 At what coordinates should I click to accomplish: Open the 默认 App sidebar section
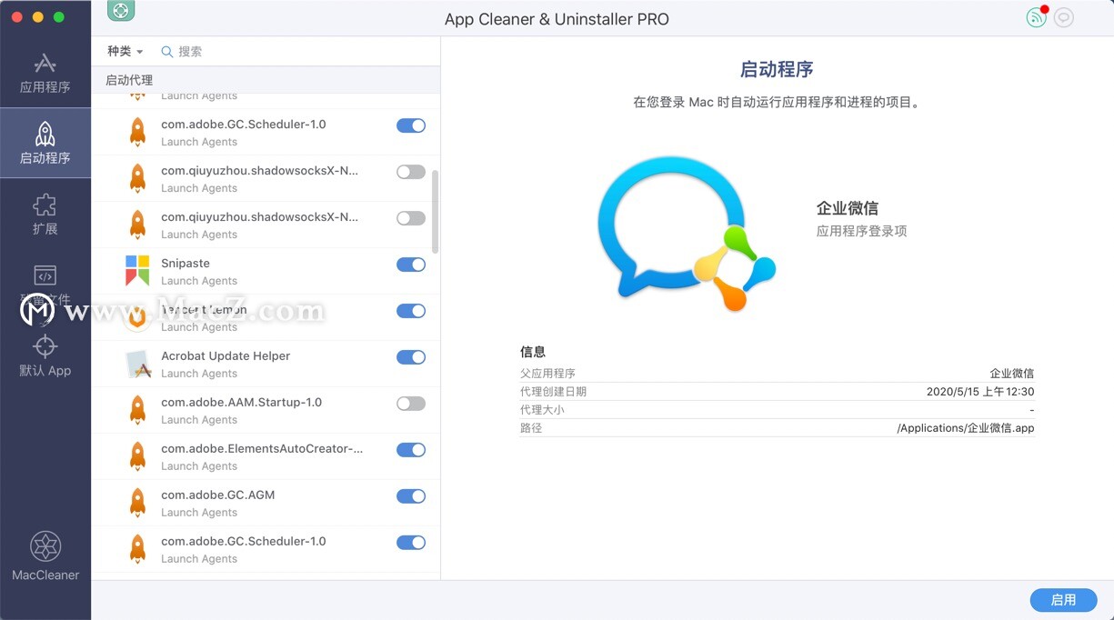(x=45, y=356)
